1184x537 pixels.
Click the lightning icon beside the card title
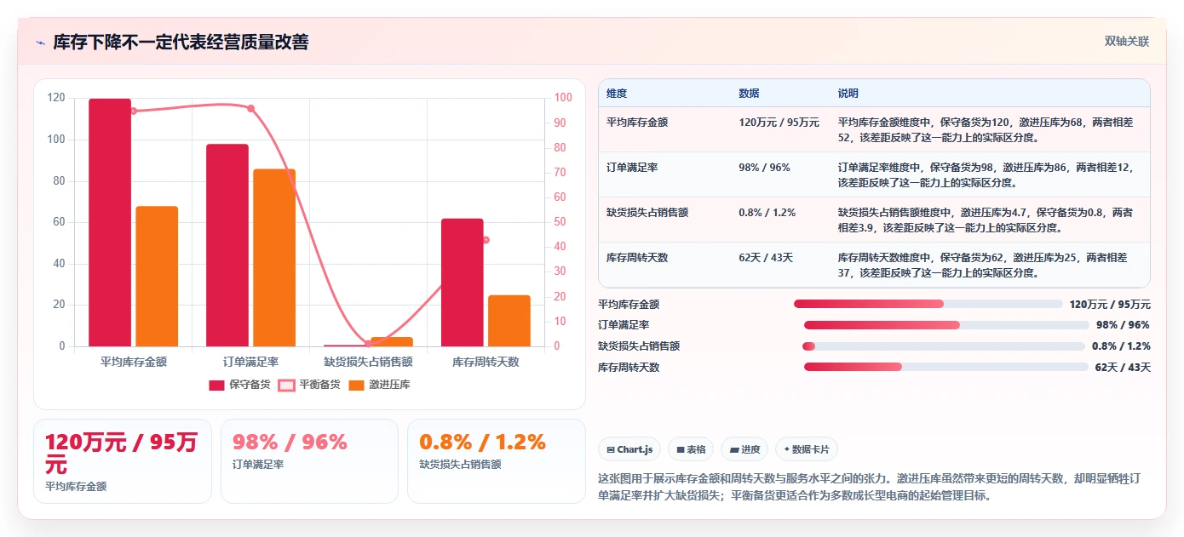[x=41, y=43]
